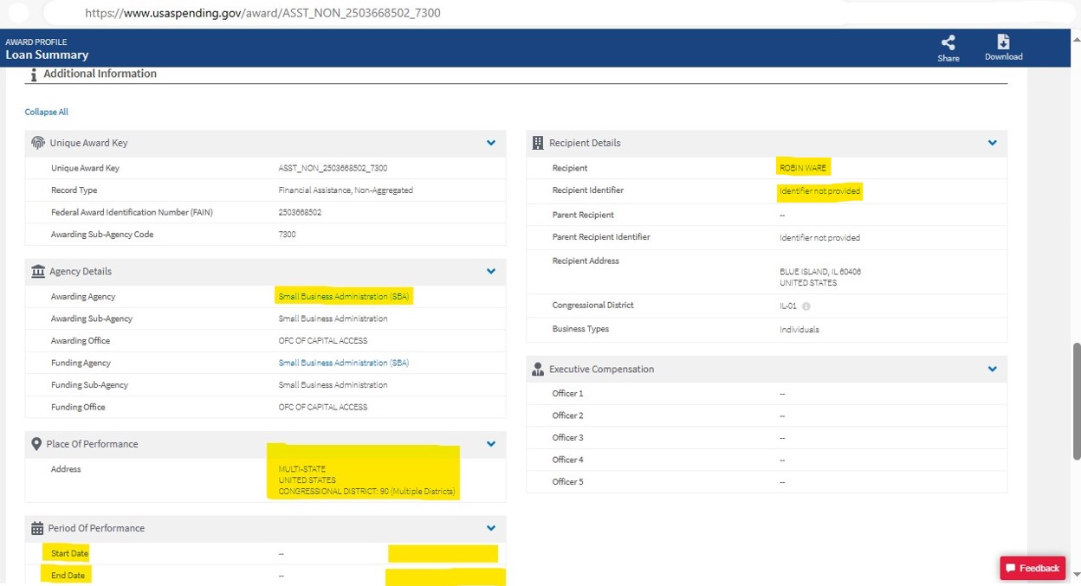Click the building icon beside Recipient Details
Image resolution: width=1081 pixels, height=586 pixels.
pos(538,143)
